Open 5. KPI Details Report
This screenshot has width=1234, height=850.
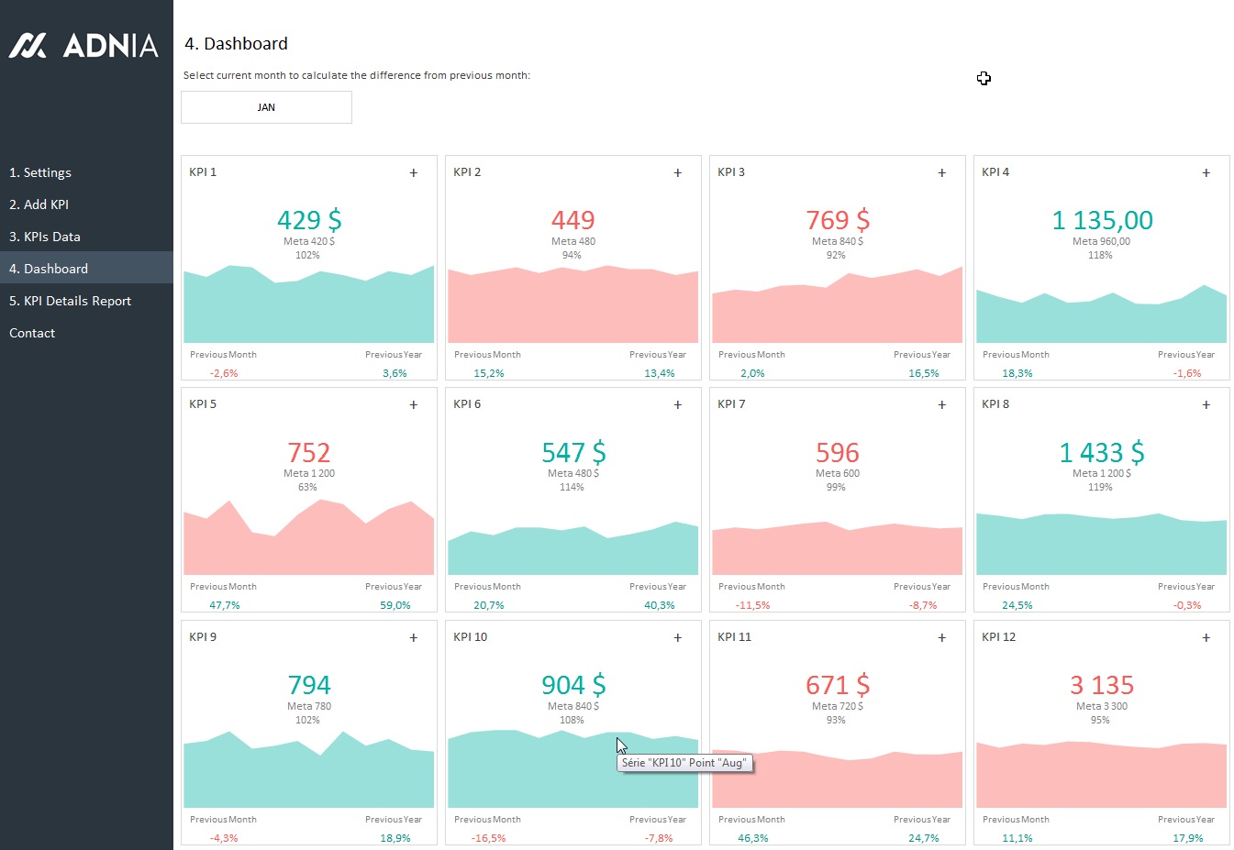71,301
